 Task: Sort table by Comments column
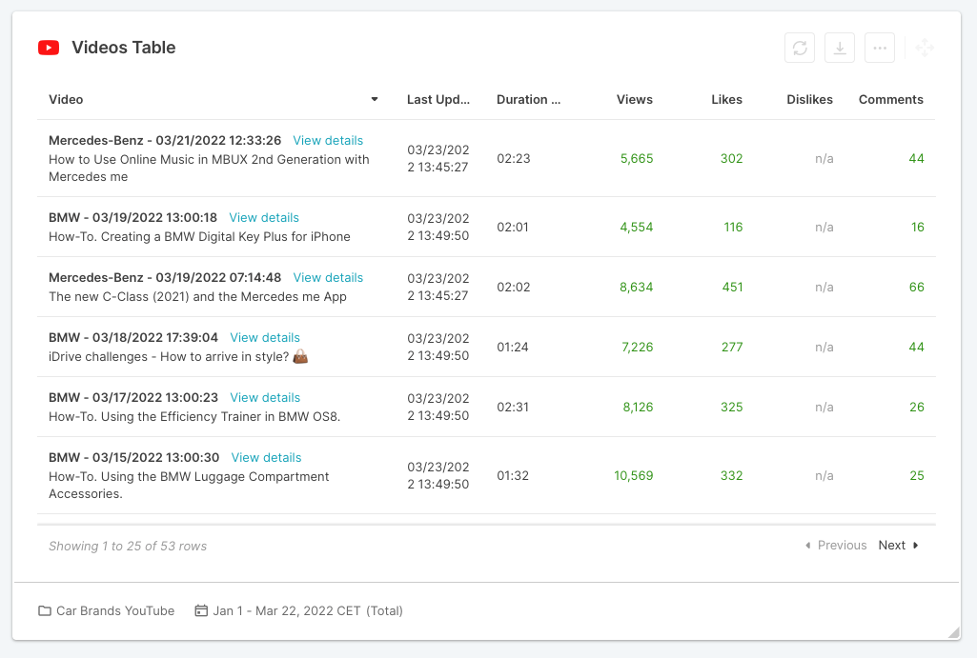pos(891,100)
